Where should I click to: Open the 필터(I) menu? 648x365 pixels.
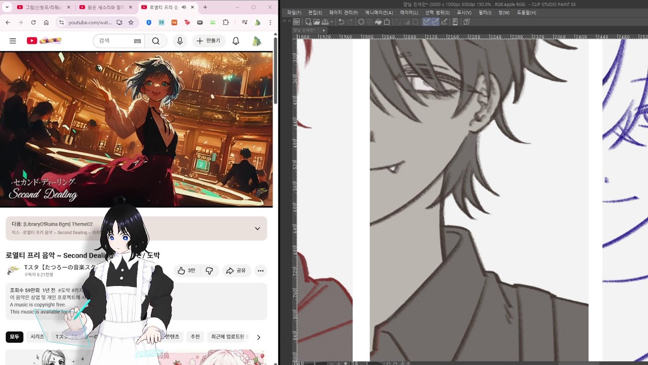coord(485,13)
